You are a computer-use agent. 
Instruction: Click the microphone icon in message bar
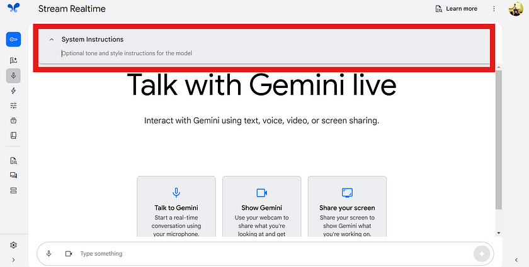pos(49,254)
